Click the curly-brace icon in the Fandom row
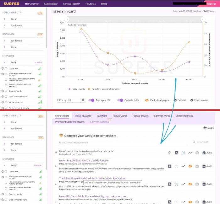Screen dimensions: 220x204 177,166
